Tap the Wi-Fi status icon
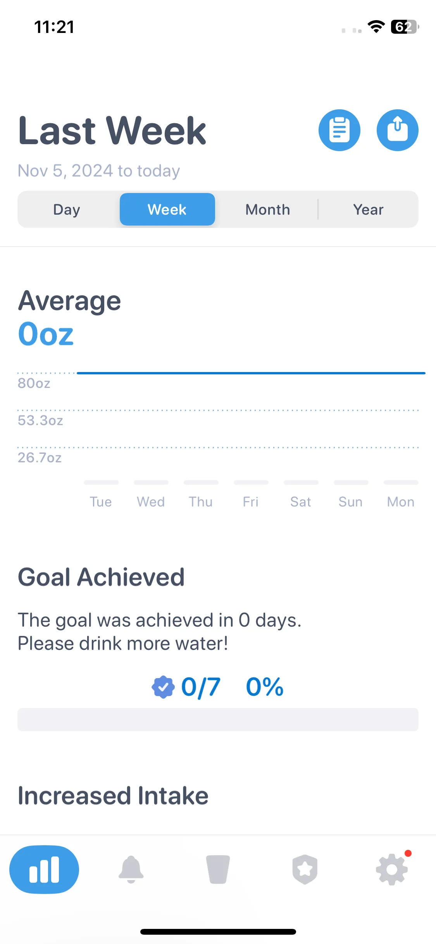 [x=376, y=27]
